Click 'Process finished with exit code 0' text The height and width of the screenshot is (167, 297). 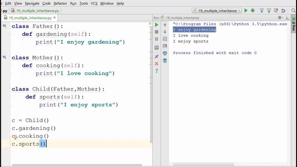215,53
